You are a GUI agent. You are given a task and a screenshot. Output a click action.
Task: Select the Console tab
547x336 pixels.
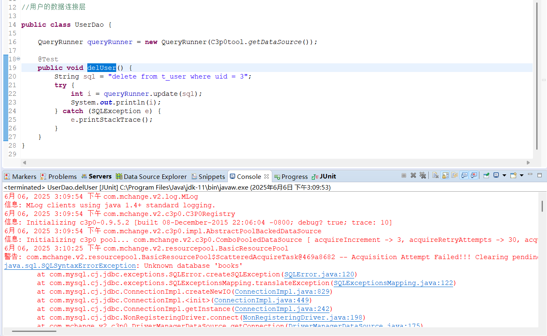249,176
